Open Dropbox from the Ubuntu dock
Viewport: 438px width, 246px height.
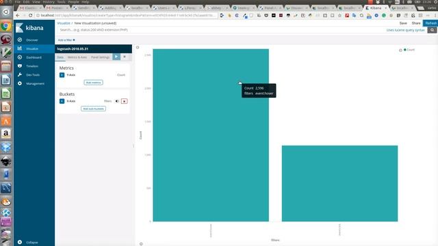[x=6, y=148]
